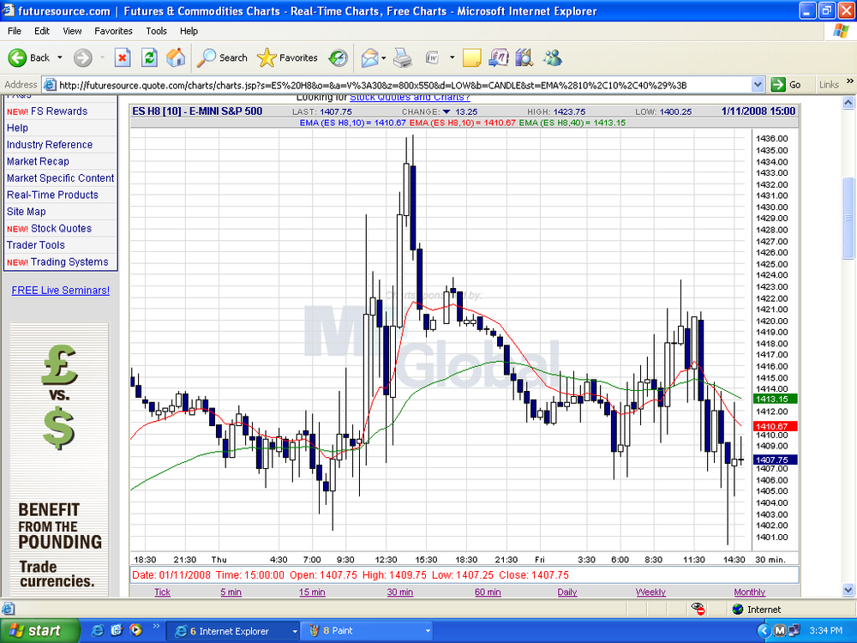
Task: Open the Tools menu
Action: tap(156, 31)
